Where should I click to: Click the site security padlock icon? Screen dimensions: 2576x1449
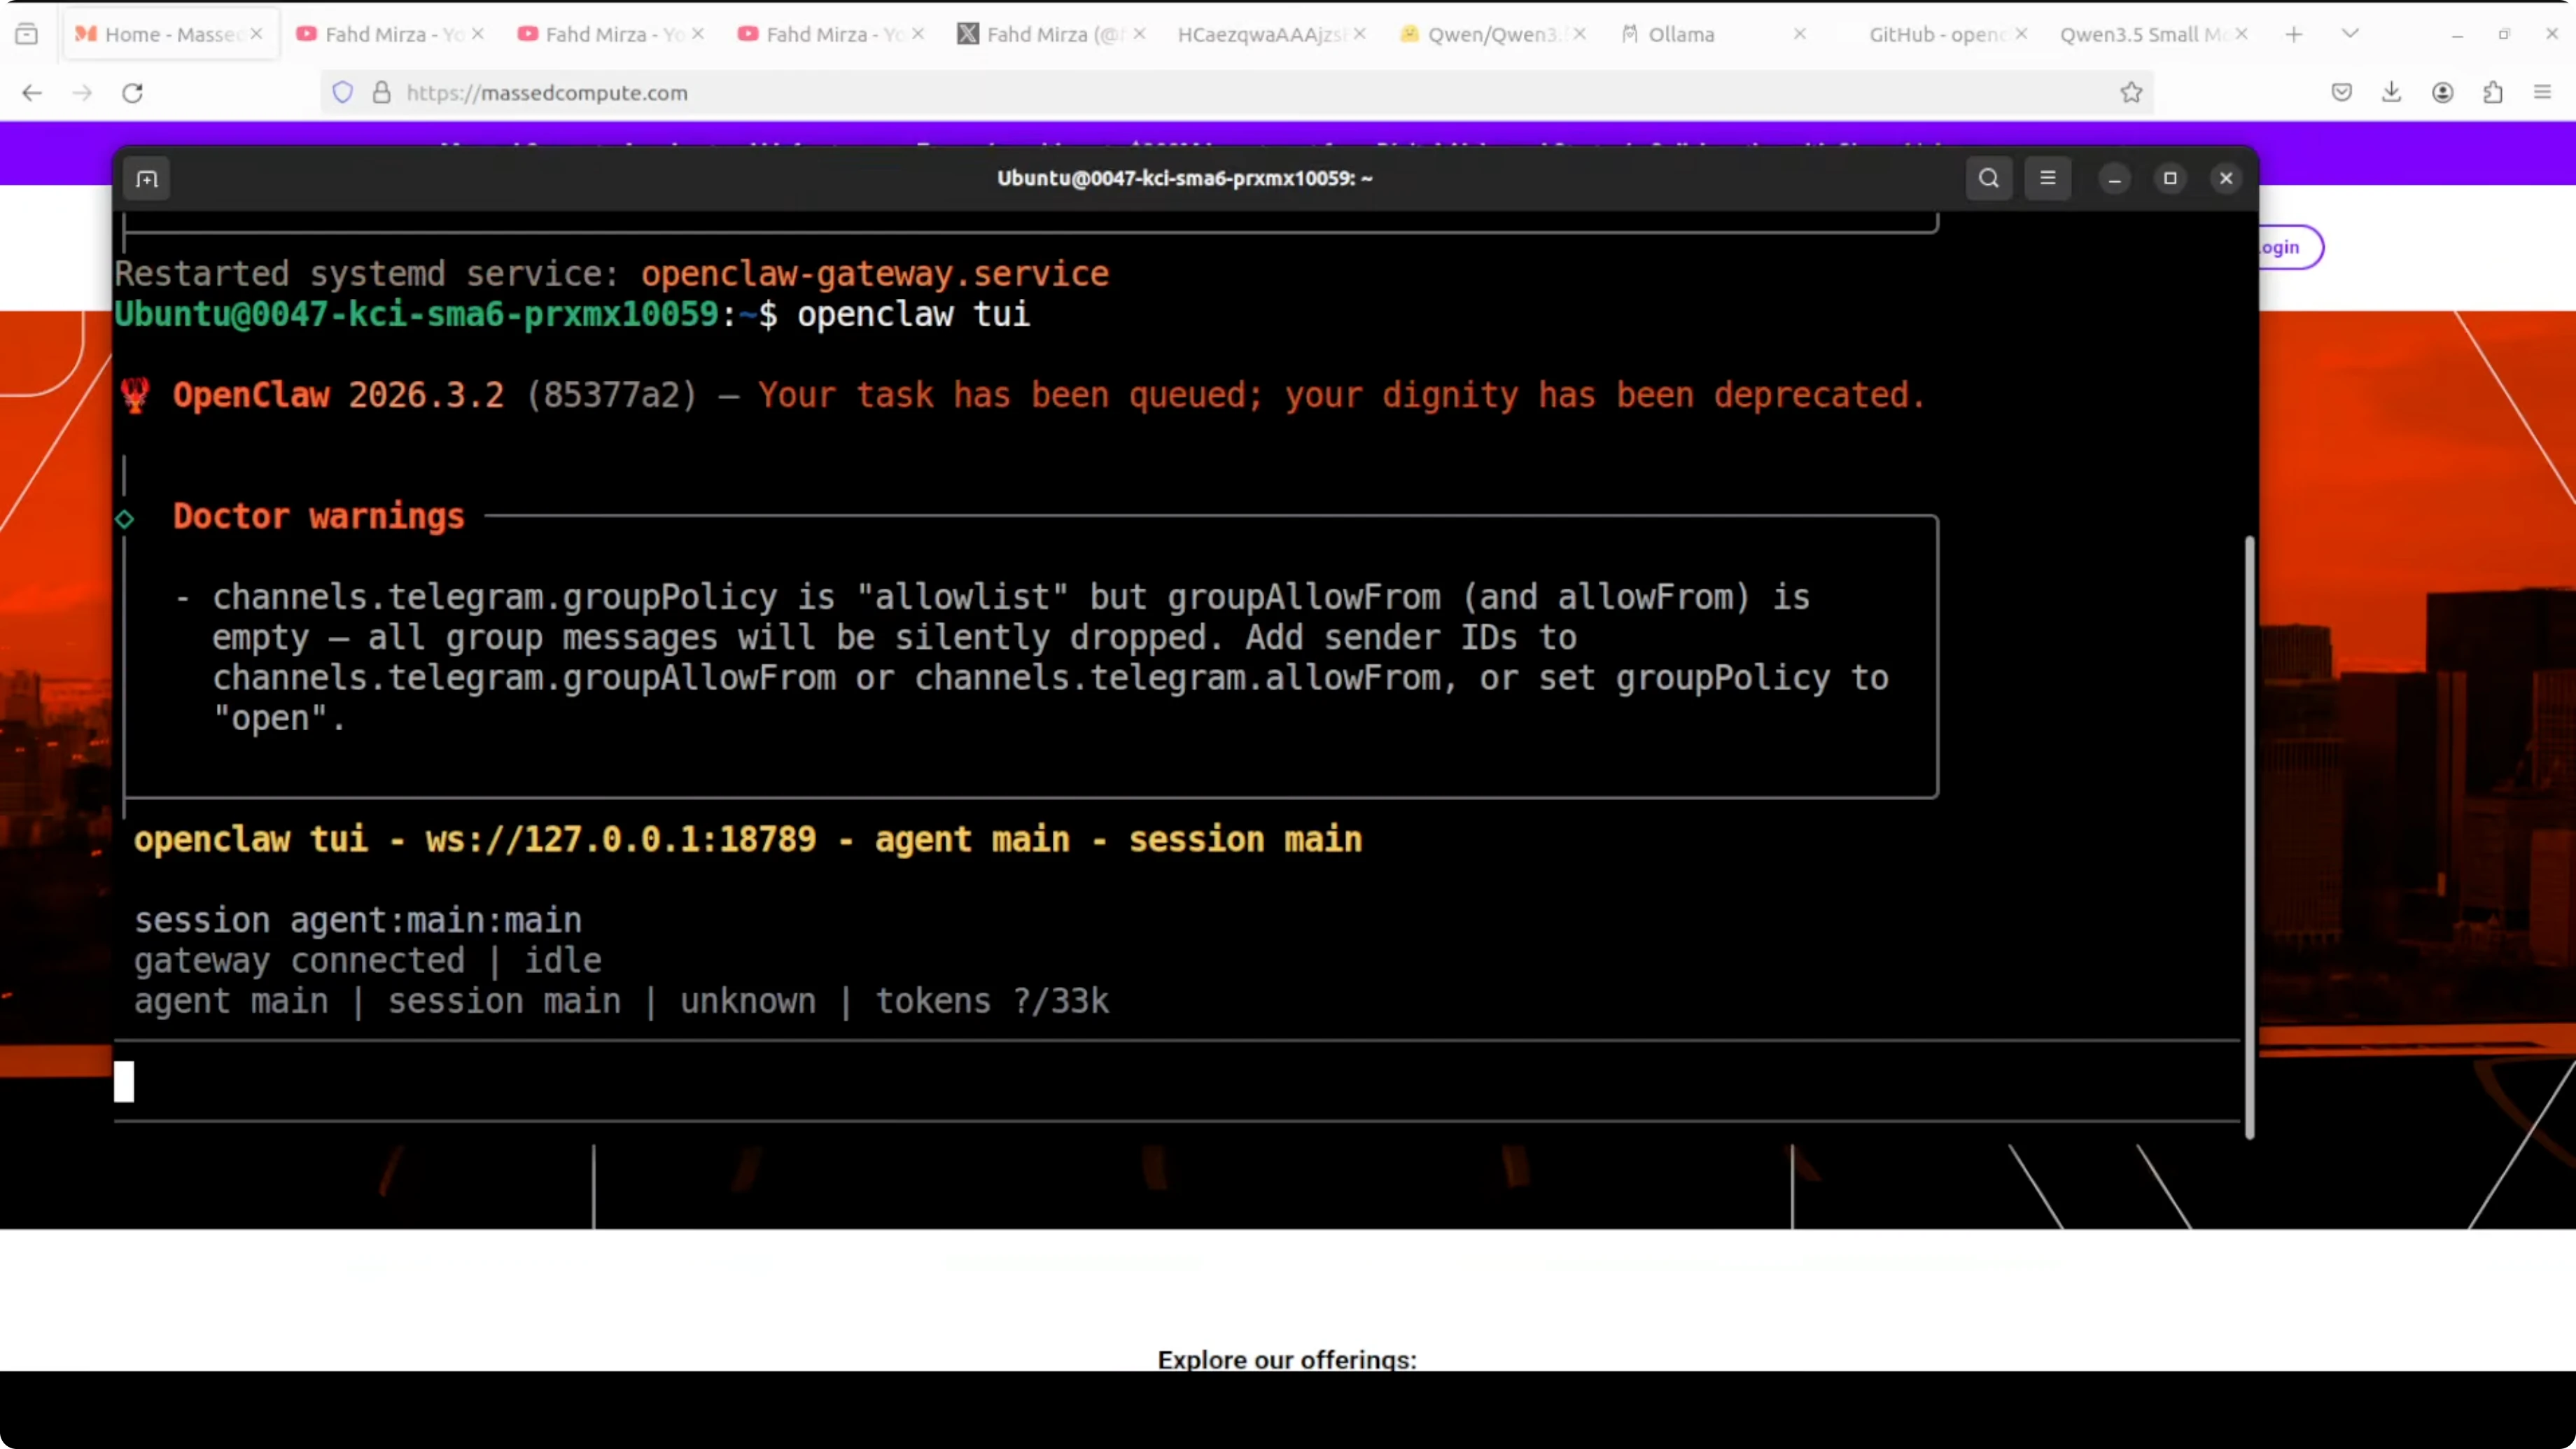click(381, 92)
